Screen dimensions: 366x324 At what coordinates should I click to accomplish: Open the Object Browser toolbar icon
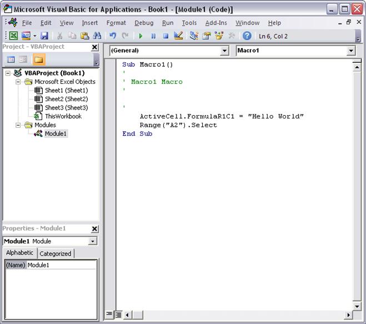tap(219, 36)
